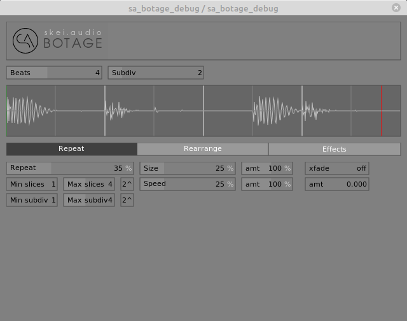
Task: Click the red playhead marker in the waveform
Action: [382, 111]
